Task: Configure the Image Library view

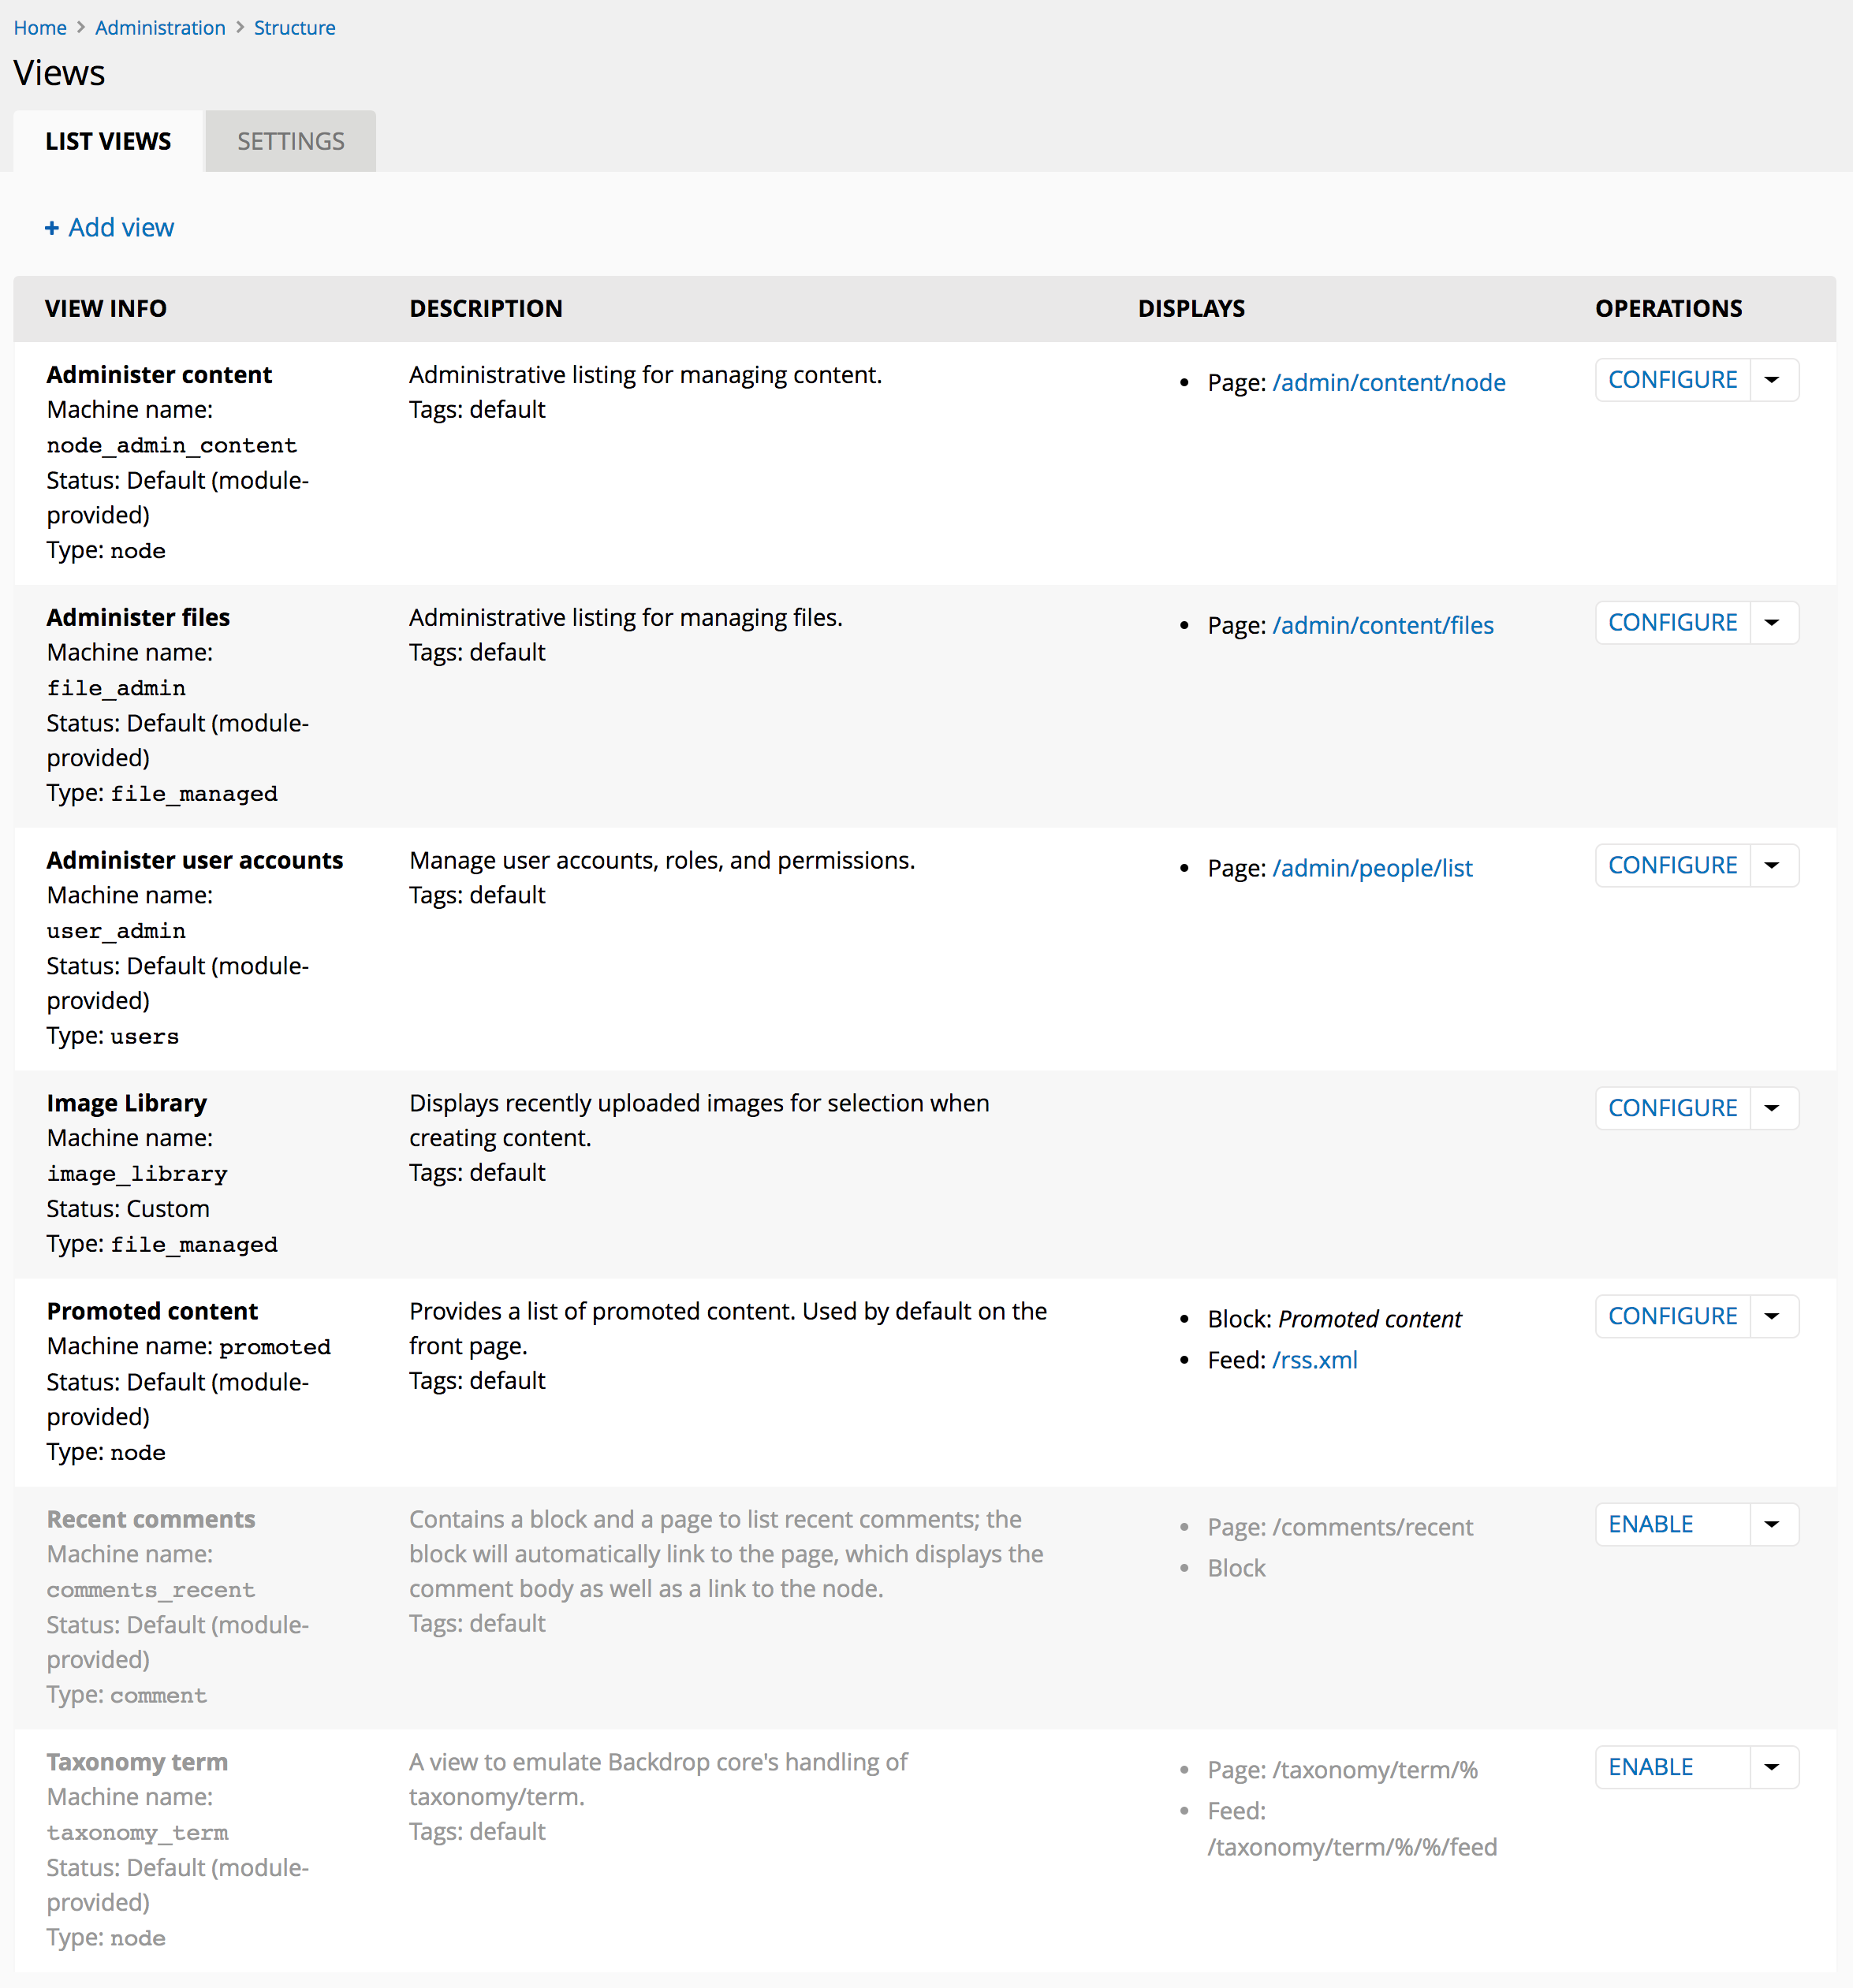Action: pyautogui.click(x=1672, y=1107)
